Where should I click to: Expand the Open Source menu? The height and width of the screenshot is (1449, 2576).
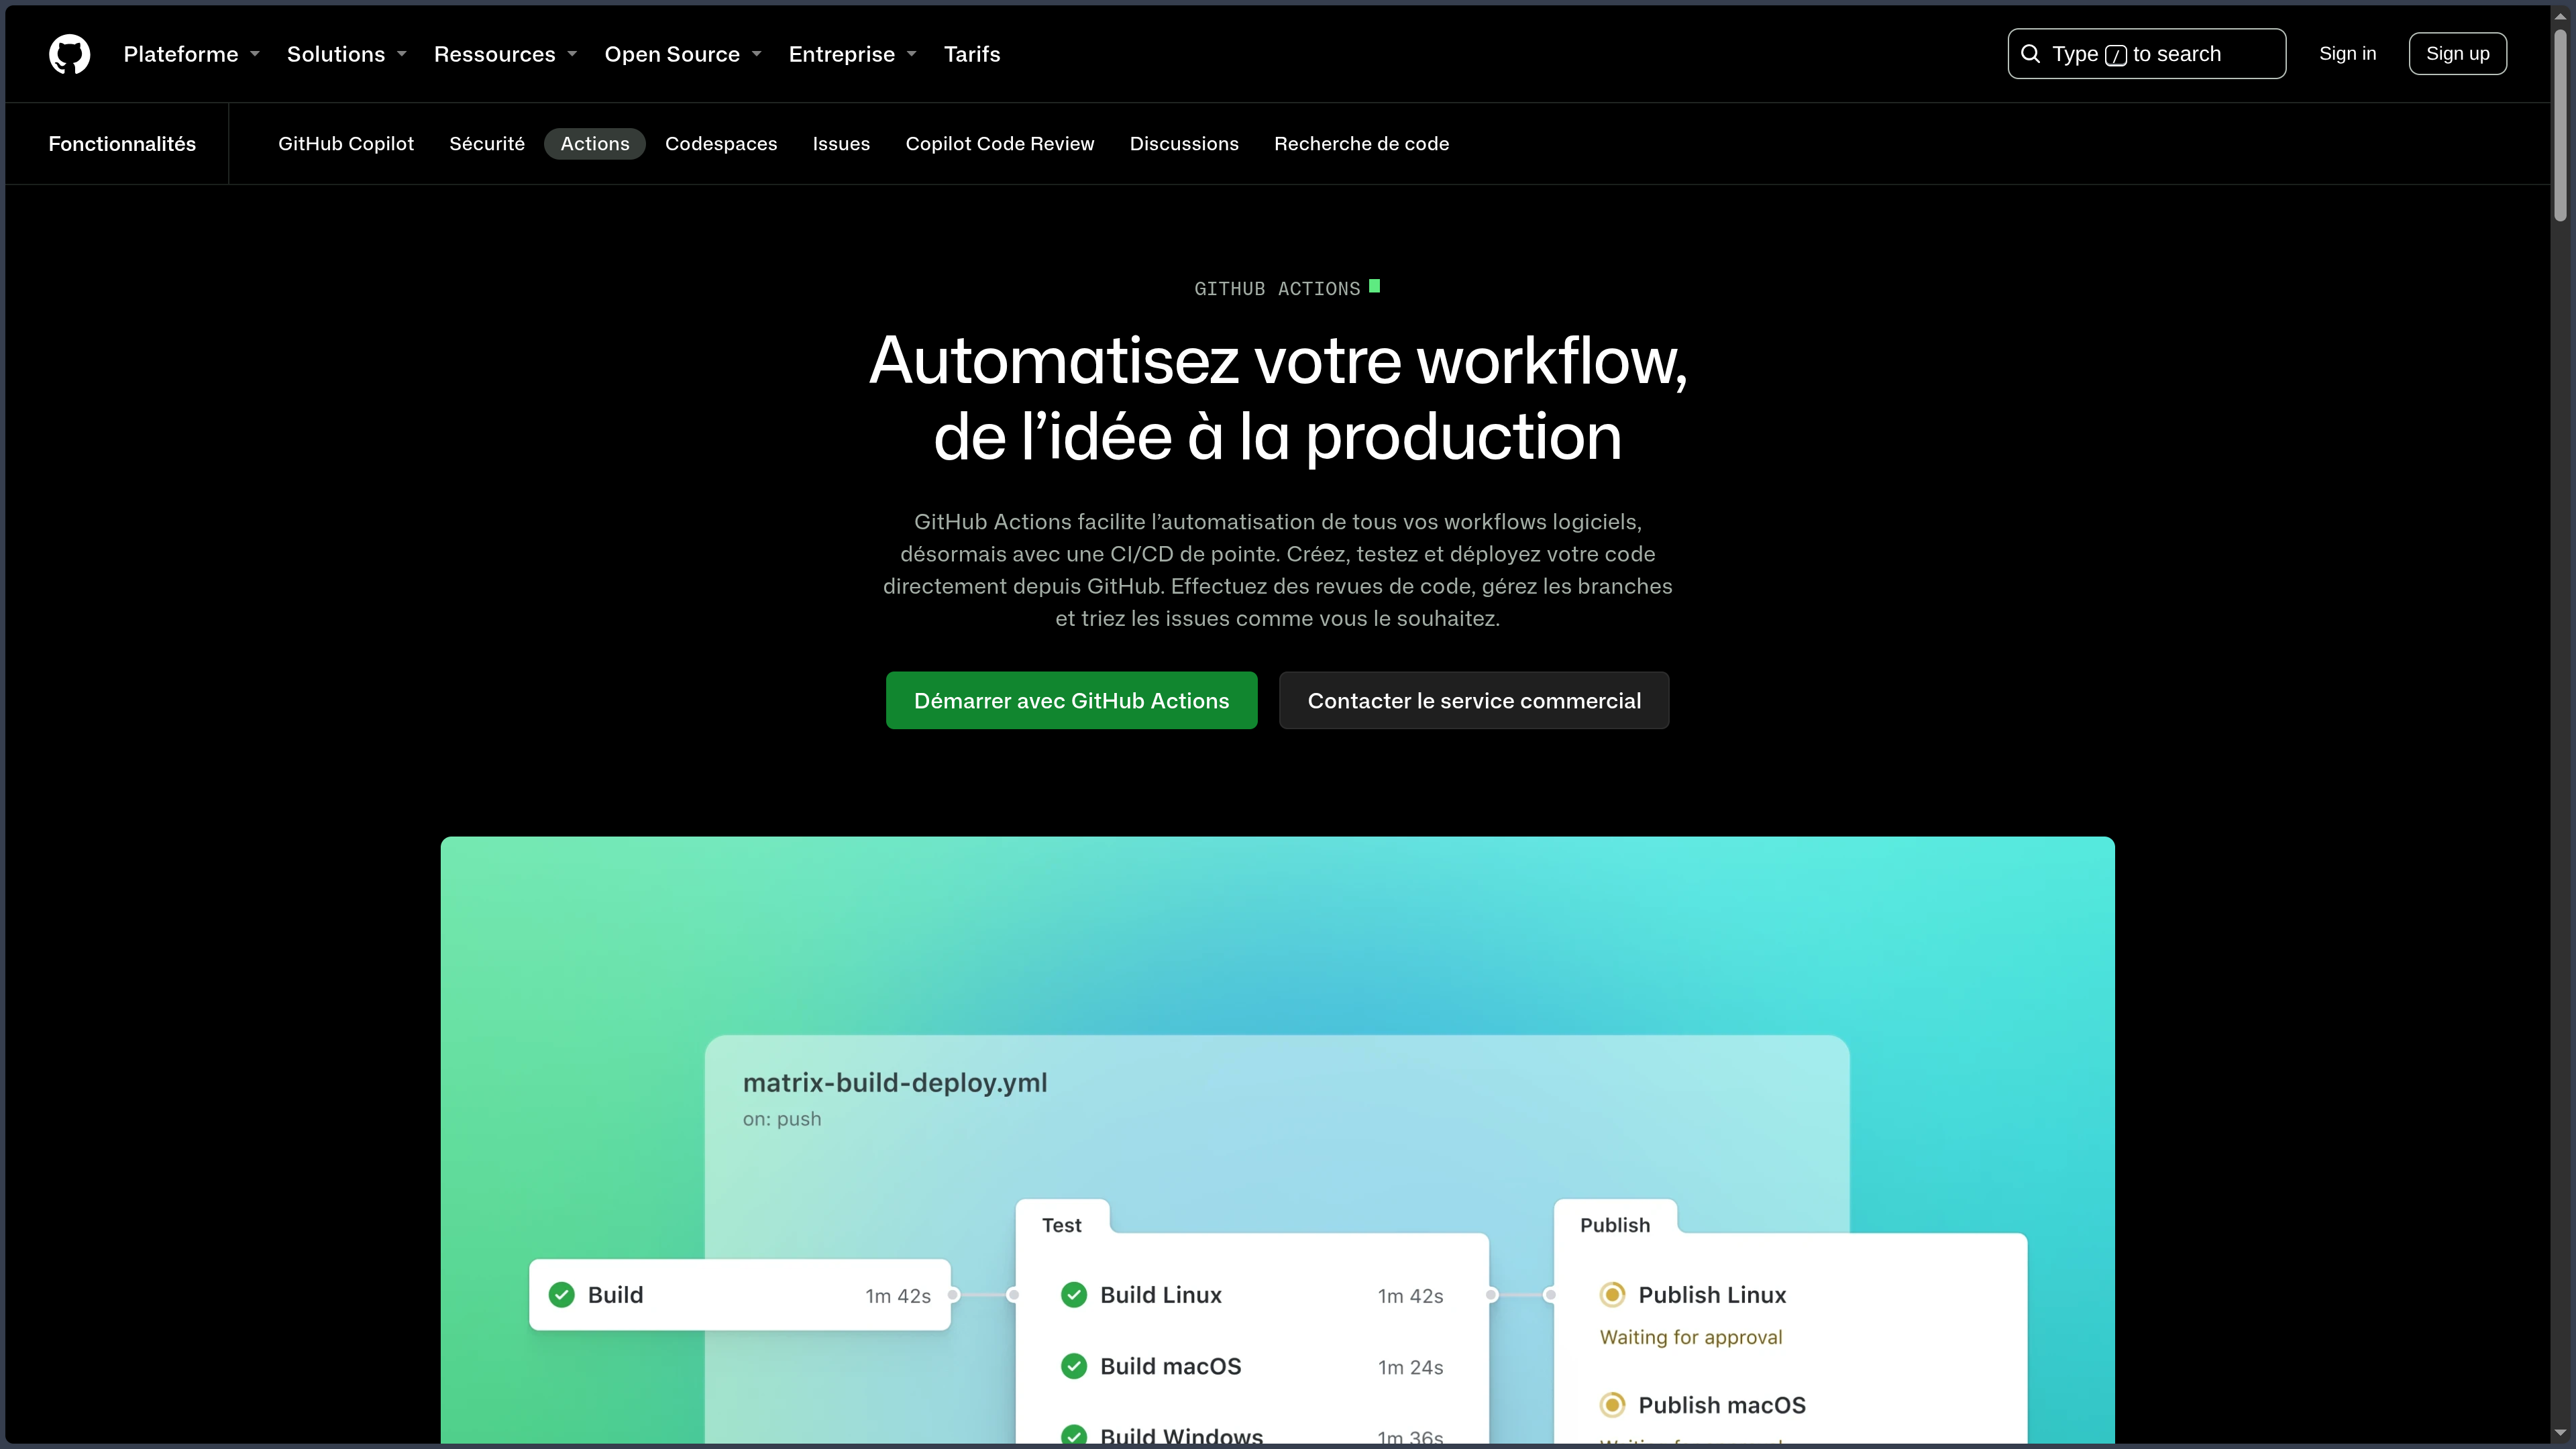pyautogui.click(x=683, y=54)
